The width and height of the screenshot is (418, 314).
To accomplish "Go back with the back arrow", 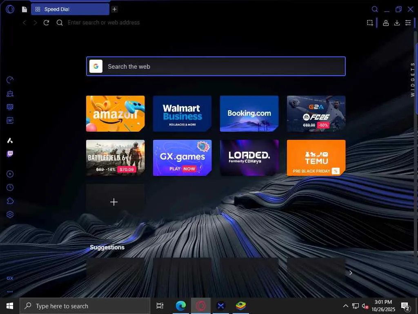I will (x=24, y=23).
